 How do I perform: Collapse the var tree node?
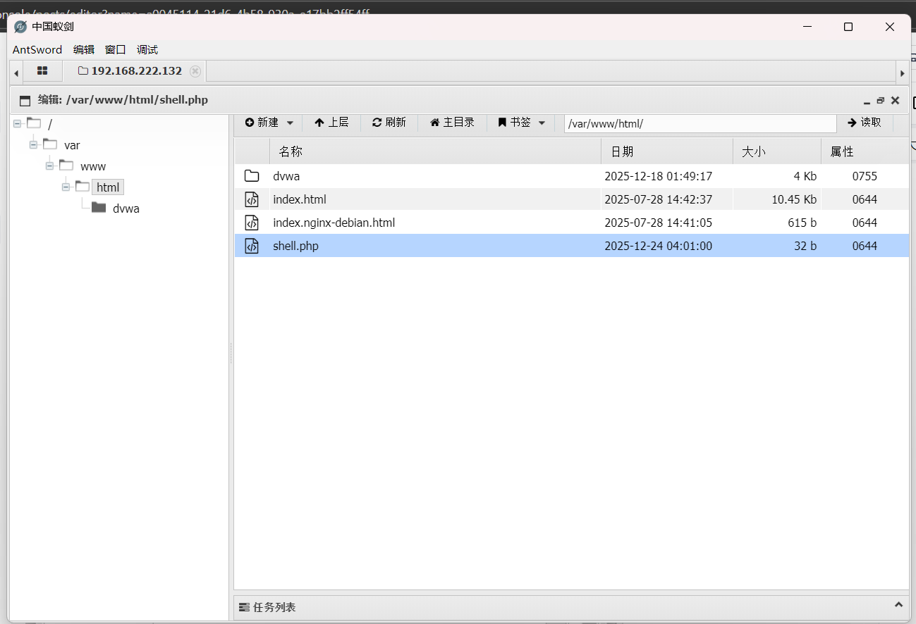33,145
